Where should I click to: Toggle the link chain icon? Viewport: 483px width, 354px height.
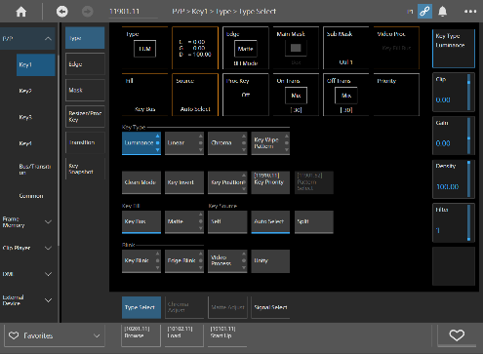coord(424,12)
